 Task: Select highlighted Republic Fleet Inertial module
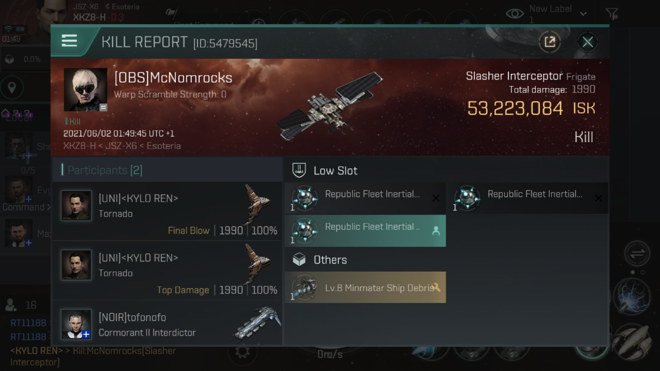coord(365,231)
